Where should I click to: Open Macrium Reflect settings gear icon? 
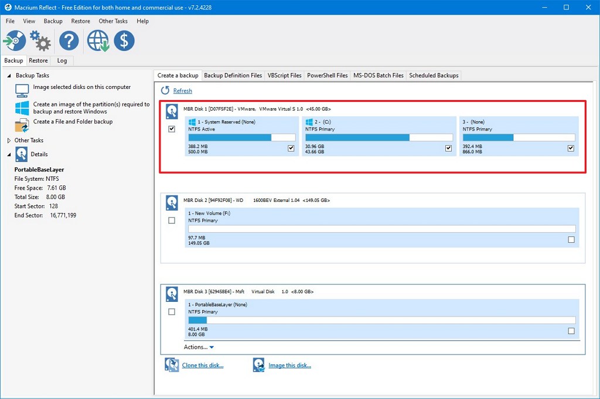(x=39, y=40)
